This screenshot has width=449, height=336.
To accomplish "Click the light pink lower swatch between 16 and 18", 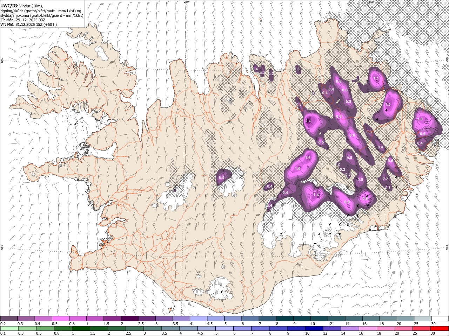I will pos(368,328).
